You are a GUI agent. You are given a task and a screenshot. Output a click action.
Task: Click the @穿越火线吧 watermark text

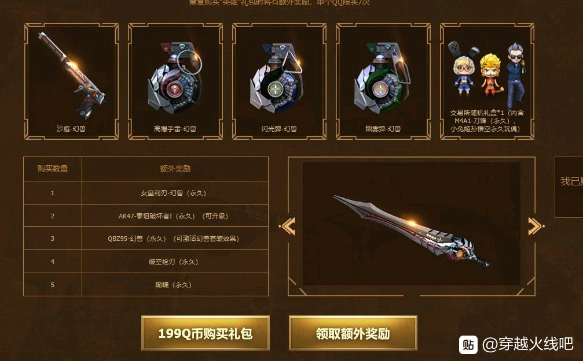tap(527, 344)
